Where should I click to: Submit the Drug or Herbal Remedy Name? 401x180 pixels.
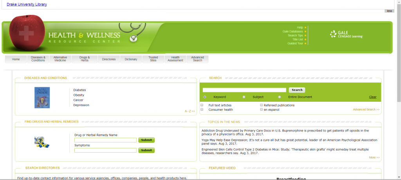tap(146, 140)
